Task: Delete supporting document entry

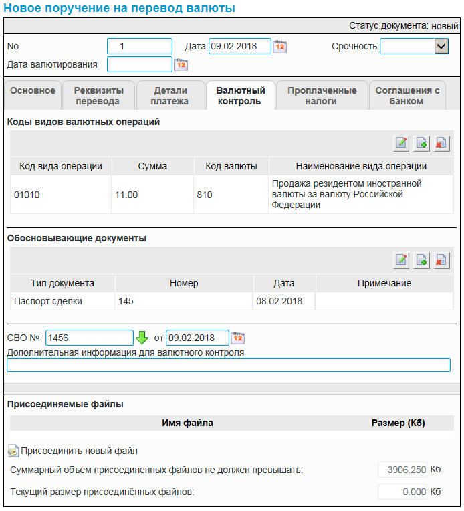Action: pyautogui.click(x=441, y=260)
